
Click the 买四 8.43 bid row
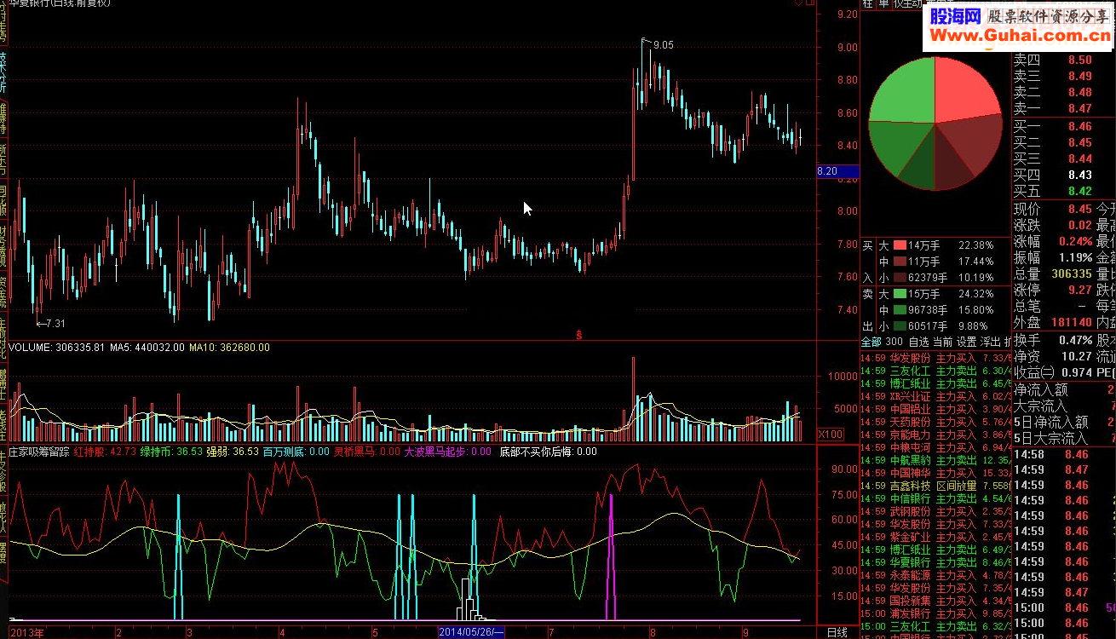point(1063,175)
